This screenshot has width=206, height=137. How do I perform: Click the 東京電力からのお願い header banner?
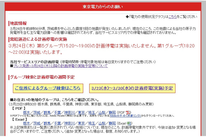(x=103, y=7)
